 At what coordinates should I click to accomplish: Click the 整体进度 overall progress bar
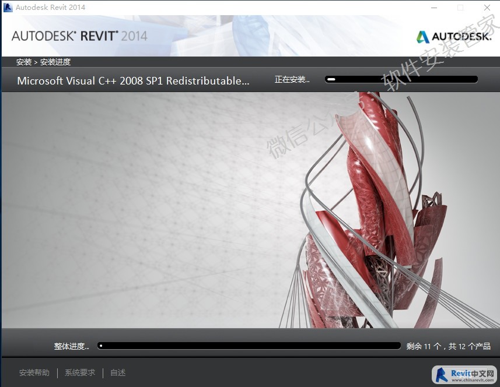(249, 346)
